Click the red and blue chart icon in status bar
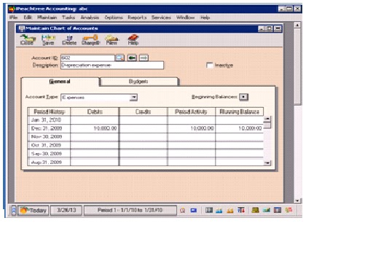This screenshot has height=277, width=381. coord(241,210)
